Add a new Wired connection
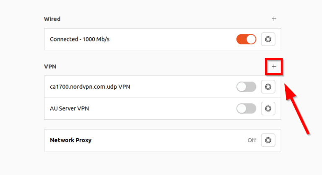Viewport: 322px width, 175px height. [x=274, y=19]
